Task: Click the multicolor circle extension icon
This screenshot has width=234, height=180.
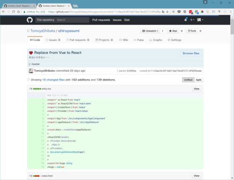Action: click(x=202, y=12)
